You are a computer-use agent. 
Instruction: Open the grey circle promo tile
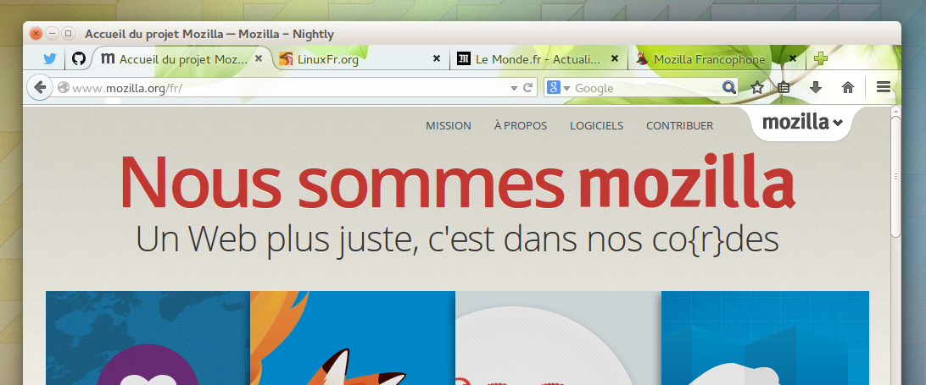coord(558,338)
